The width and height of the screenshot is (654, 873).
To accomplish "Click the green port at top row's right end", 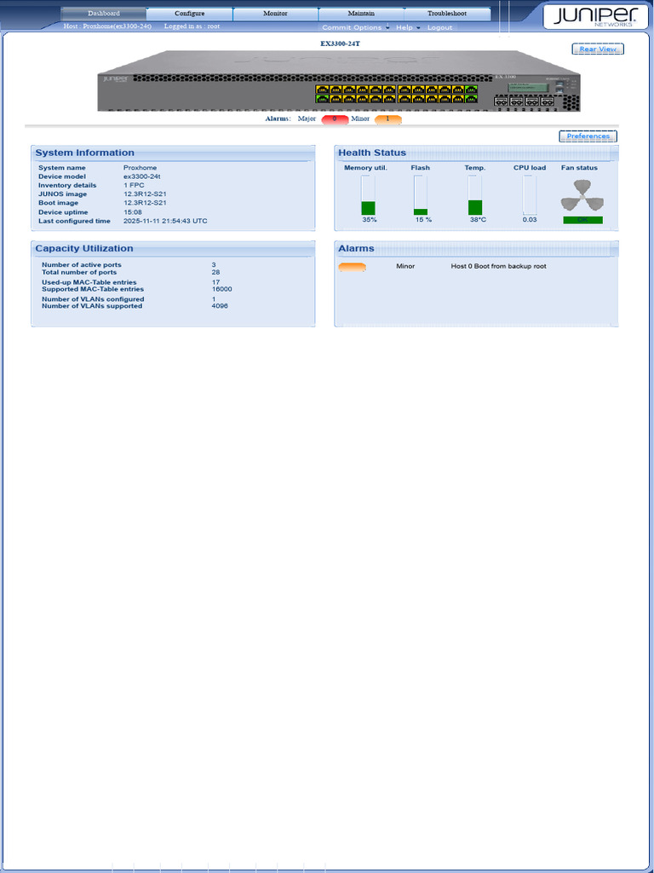I will pos(471,89).
